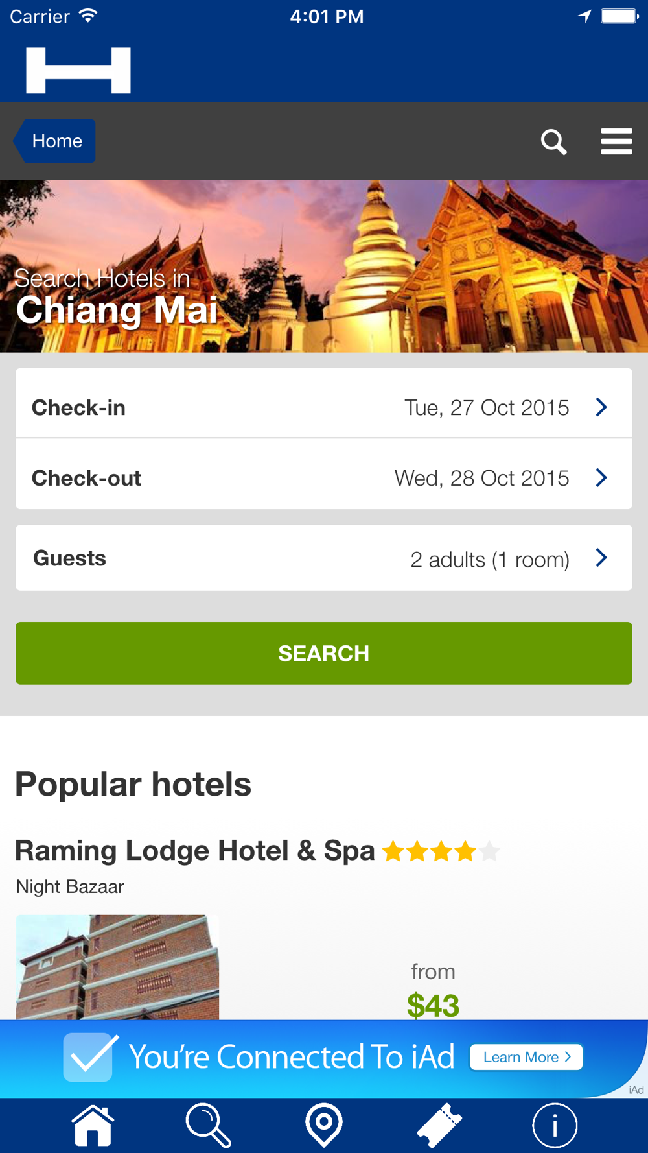Tap the Raming Lodge hotel photo
648x1153 pixels.
(117, 966)
